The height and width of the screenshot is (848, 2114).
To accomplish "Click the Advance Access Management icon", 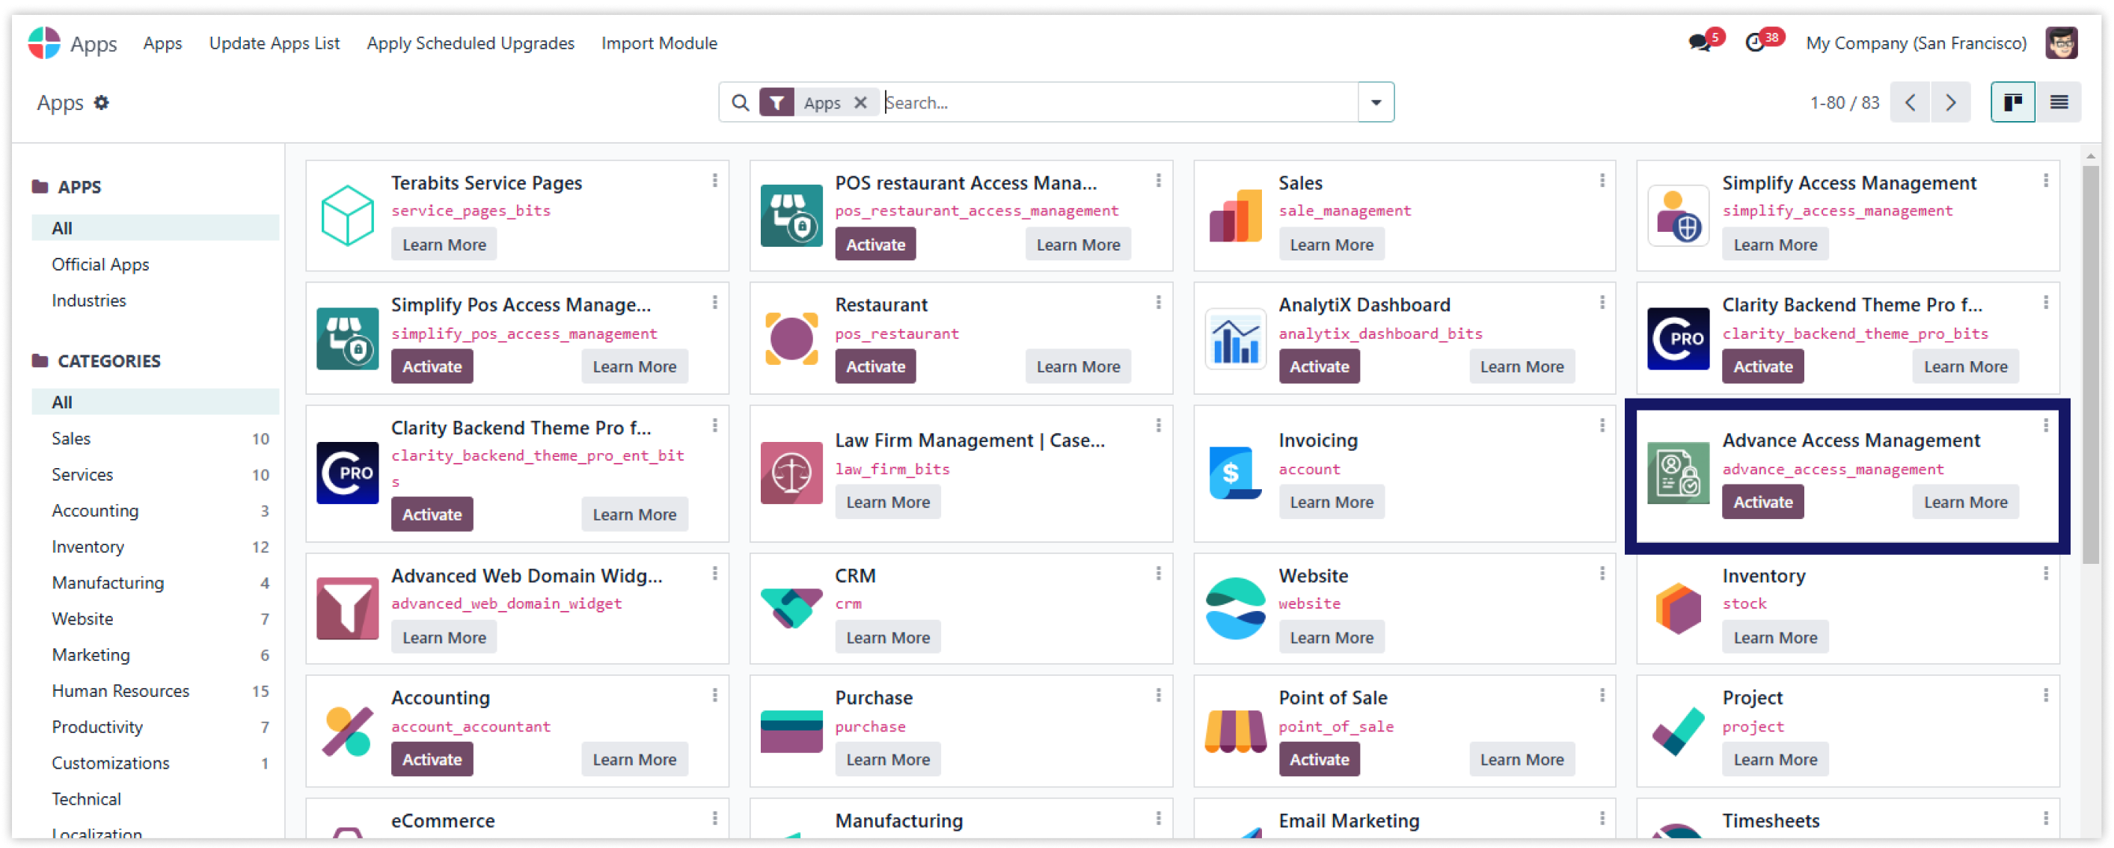I will 1678,473.
